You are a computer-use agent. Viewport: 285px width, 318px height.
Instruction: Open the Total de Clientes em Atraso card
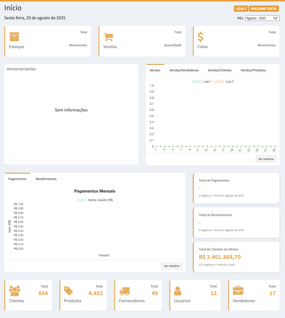(236, 257)
